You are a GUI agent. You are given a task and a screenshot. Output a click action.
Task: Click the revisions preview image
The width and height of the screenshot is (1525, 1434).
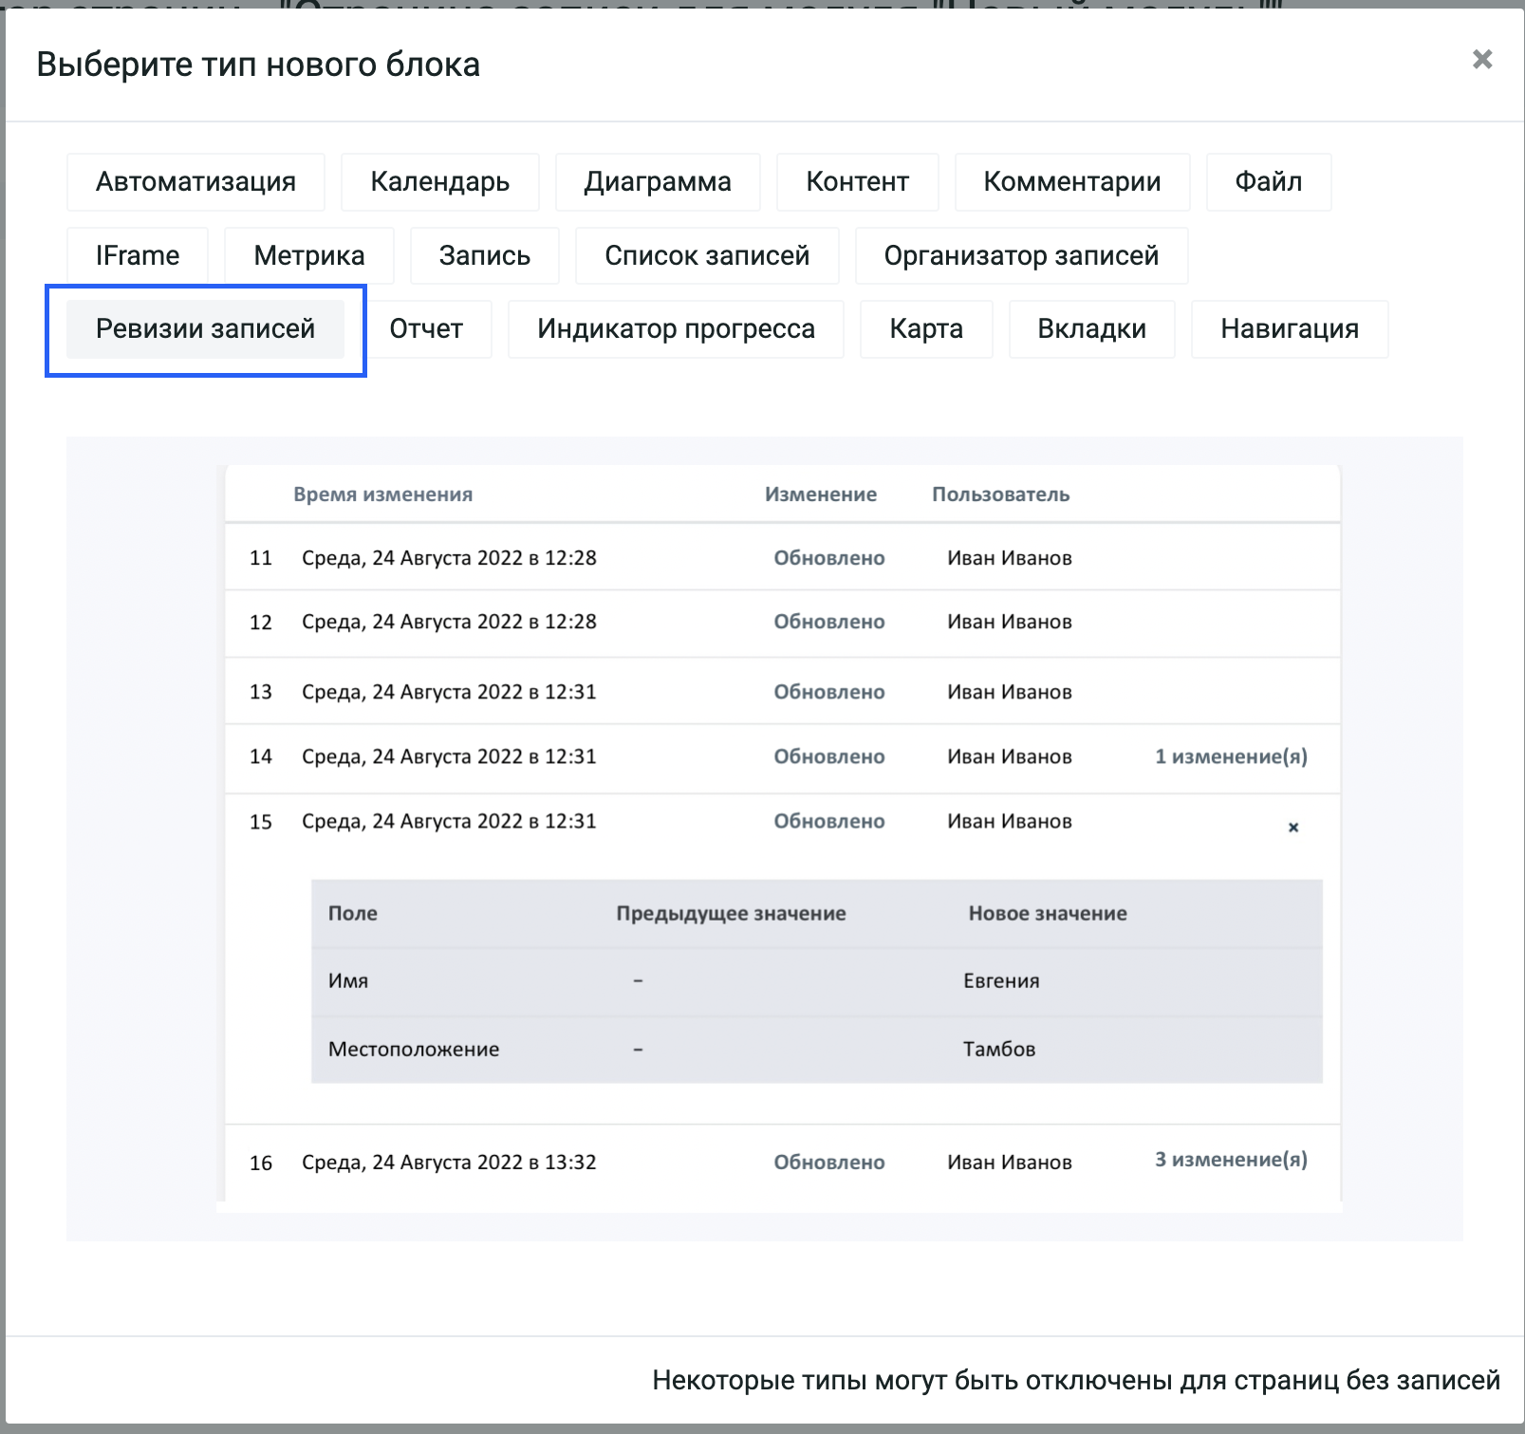coord(765,839)
